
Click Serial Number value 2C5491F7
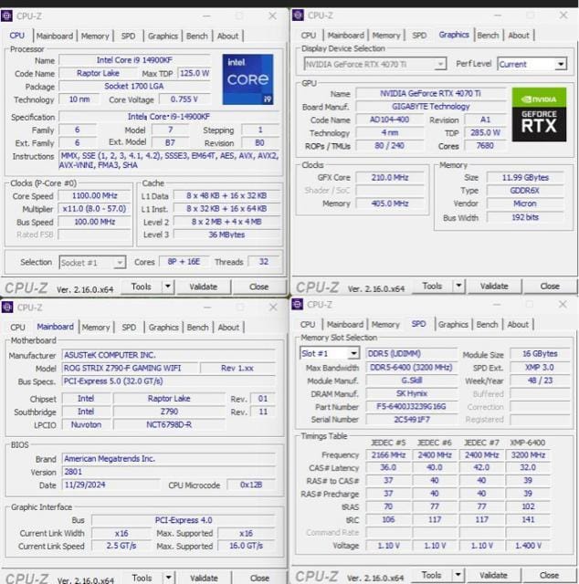[x=411, y=420]
